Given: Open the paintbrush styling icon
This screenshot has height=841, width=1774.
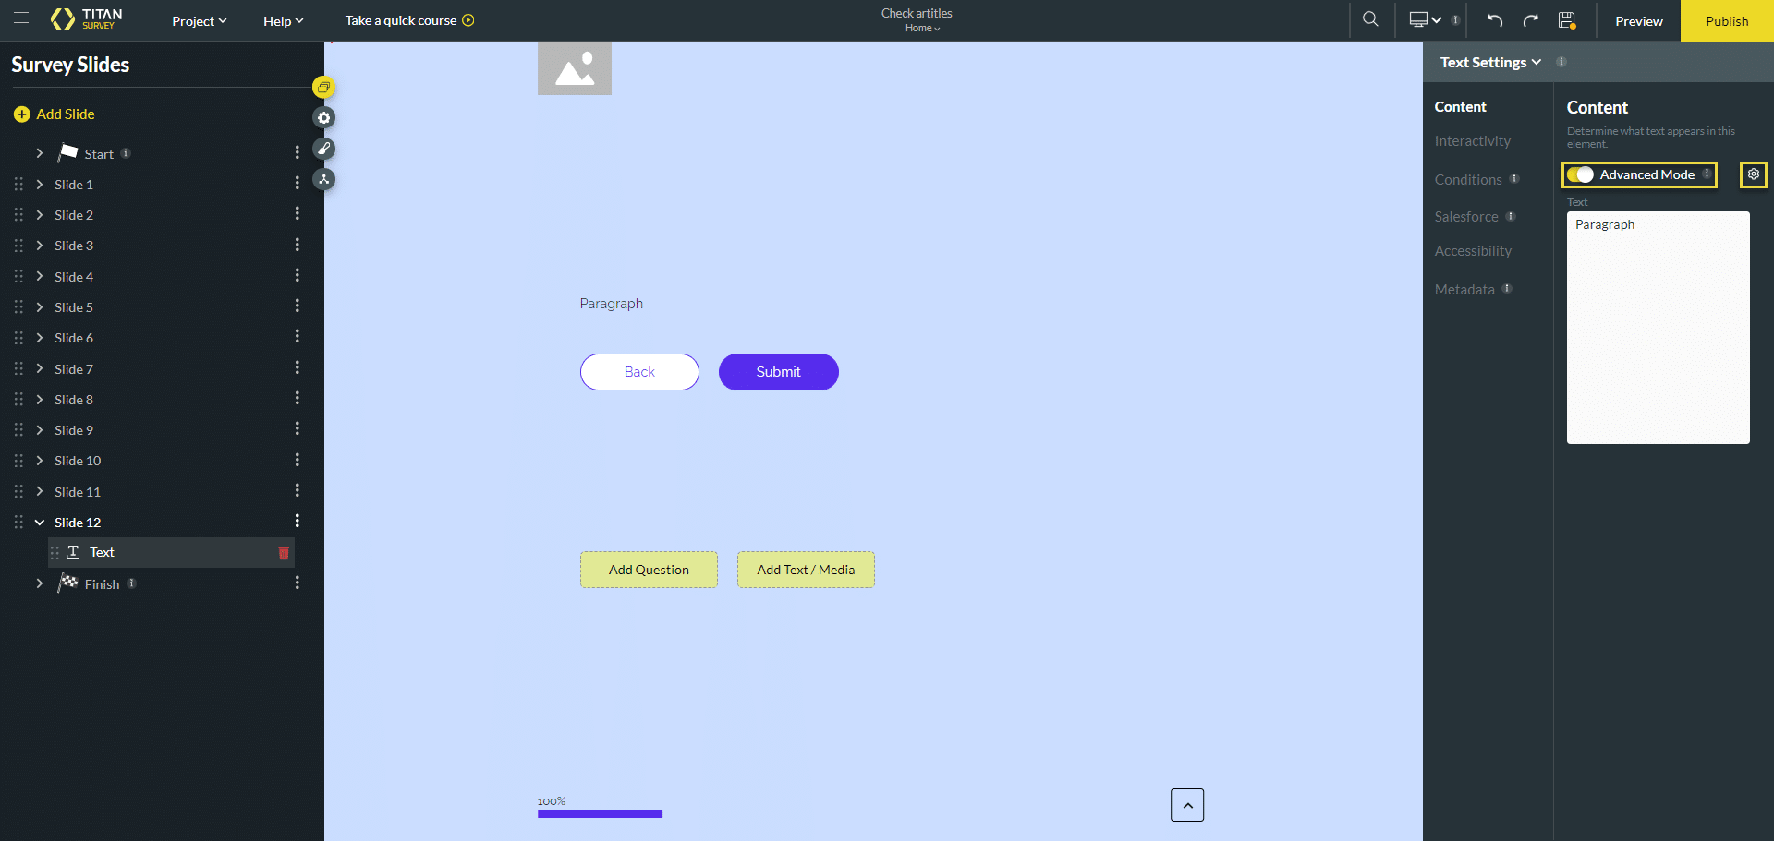Looking at the screenshot, I should point(323,149).
